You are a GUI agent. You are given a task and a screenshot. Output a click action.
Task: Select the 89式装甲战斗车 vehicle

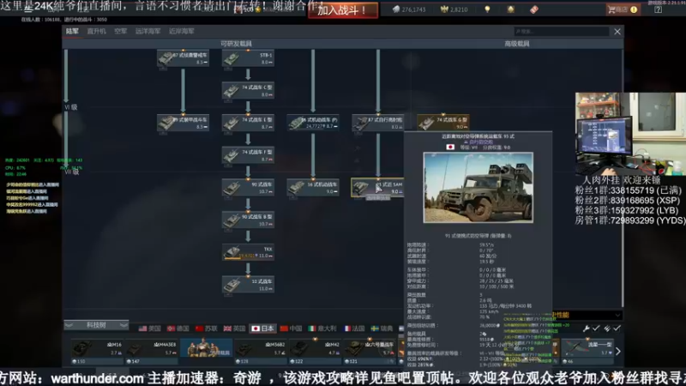[x=183, y=123]
